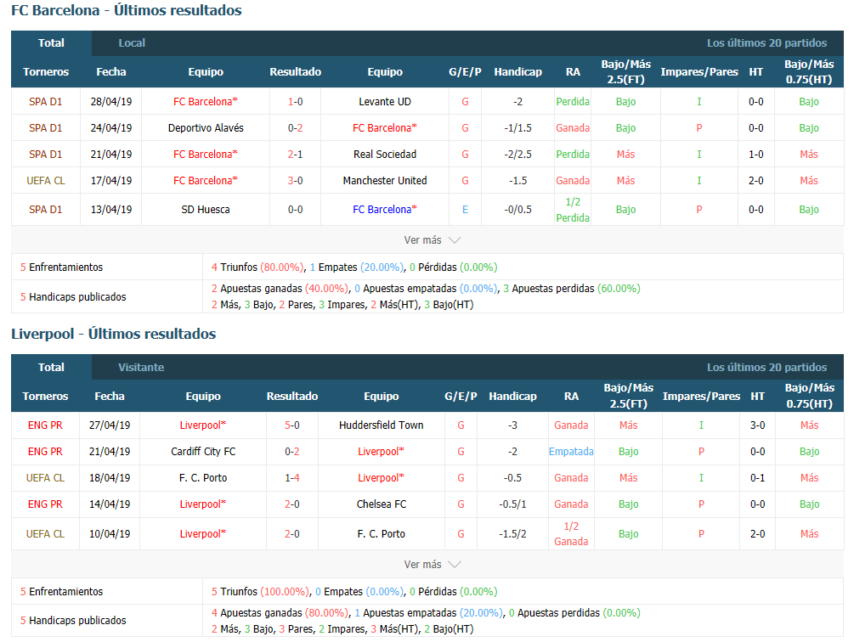Click 2-1 result against Real Sociedad
The image size is (854, 642).
coord(295,155)
